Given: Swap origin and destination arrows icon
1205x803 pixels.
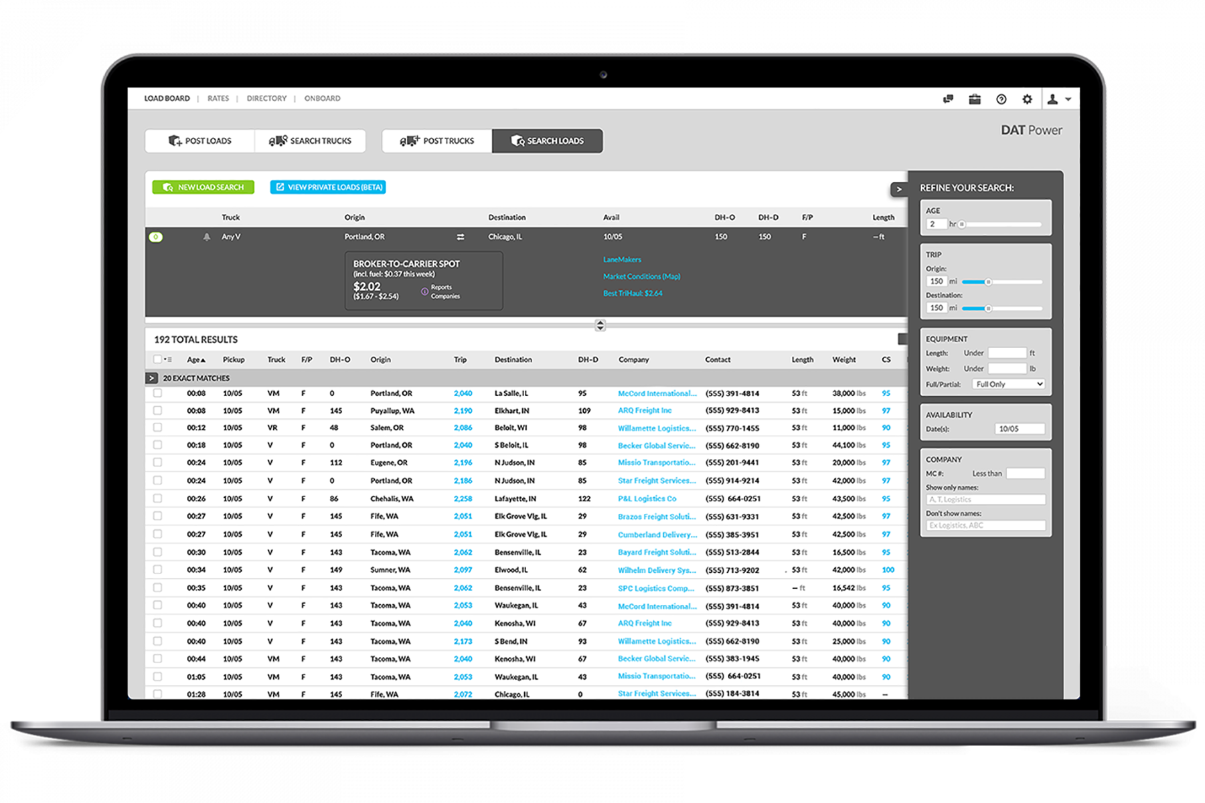Looking at the screenshot, I should [x=461, y=237].
